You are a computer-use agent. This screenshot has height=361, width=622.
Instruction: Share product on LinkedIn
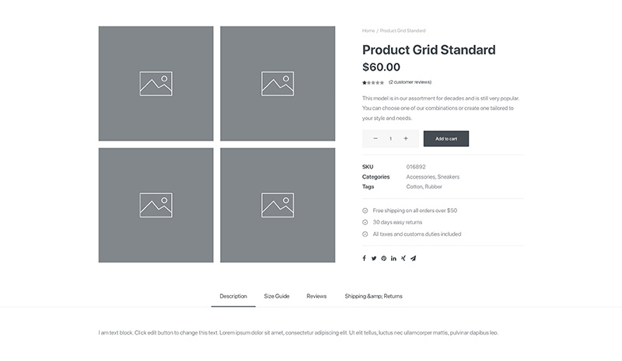tap(393, 259)
